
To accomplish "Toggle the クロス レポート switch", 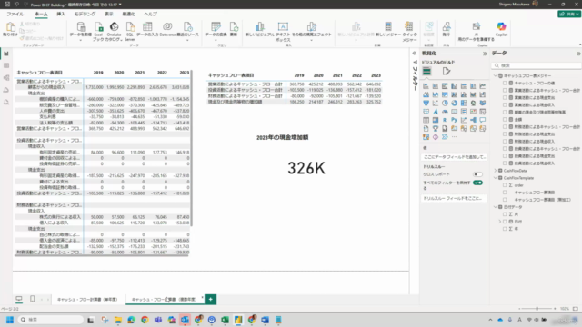I will tap(477, 174).
